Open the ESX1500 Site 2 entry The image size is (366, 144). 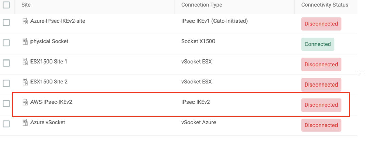pyautogui.click(x=49, y=82)
